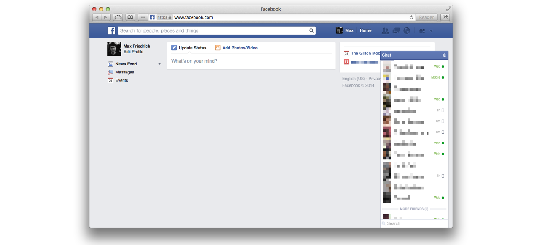Click the Max Friedrich name link
The height and width of the screenshot is (245, 540).
click(137, 46)
